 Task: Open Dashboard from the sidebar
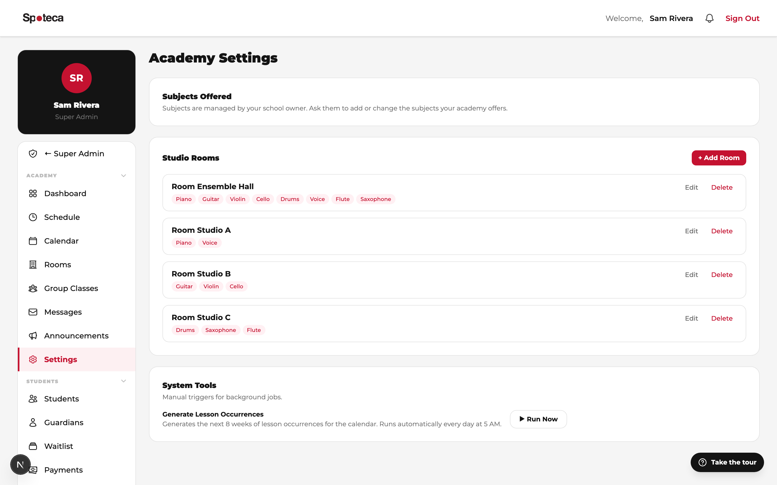click(77, 193)
